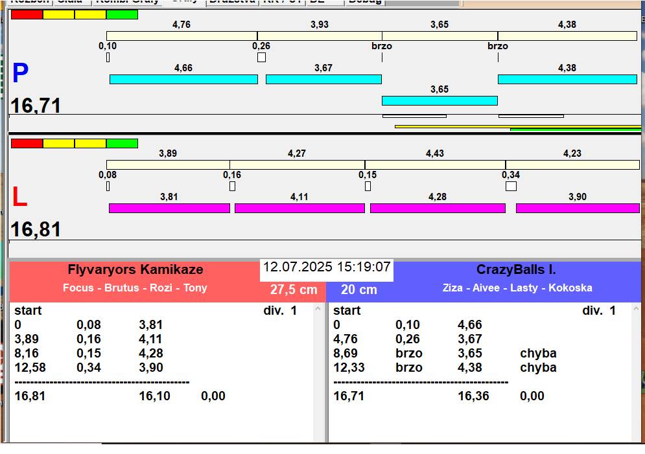The image size is (645, 454).
Task: Click the 8,16 cumulative time cell
Action: coord(27,353)
